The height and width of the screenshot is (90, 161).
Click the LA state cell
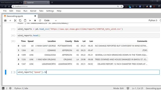(x=77, y=59)
